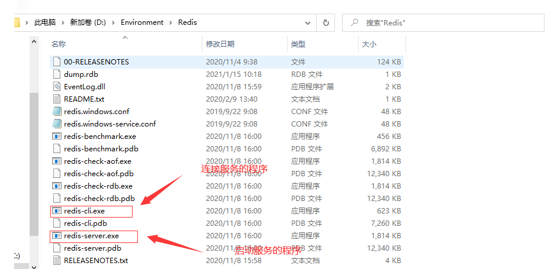Select the redis-server.exe file name
The image size is (551, 269).
[x=91, y=236]
